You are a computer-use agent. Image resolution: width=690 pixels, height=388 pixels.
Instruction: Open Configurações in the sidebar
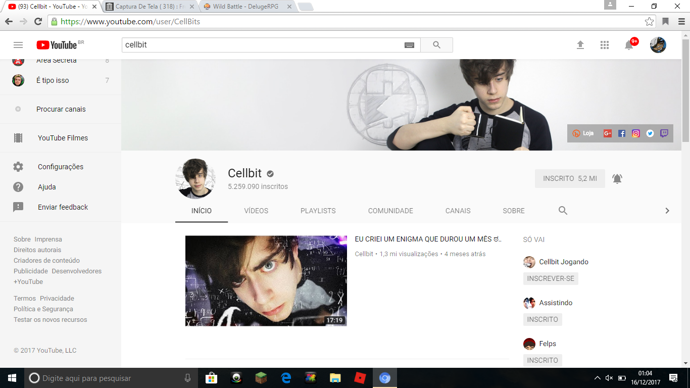click(61, 167)
